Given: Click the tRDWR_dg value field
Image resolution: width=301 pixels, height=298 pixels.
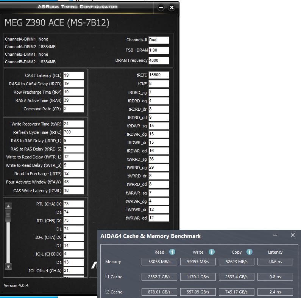Looking at the screenshot, I should (159, 134).
